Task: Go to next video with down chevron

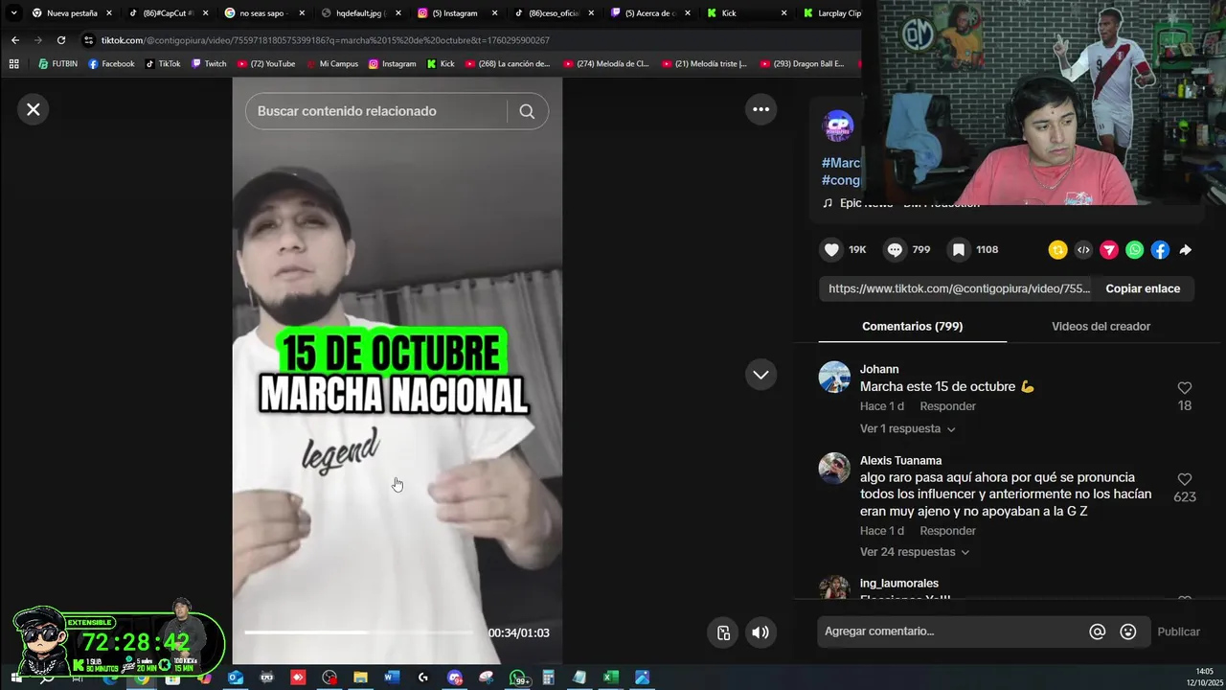Action: point(761,375)
